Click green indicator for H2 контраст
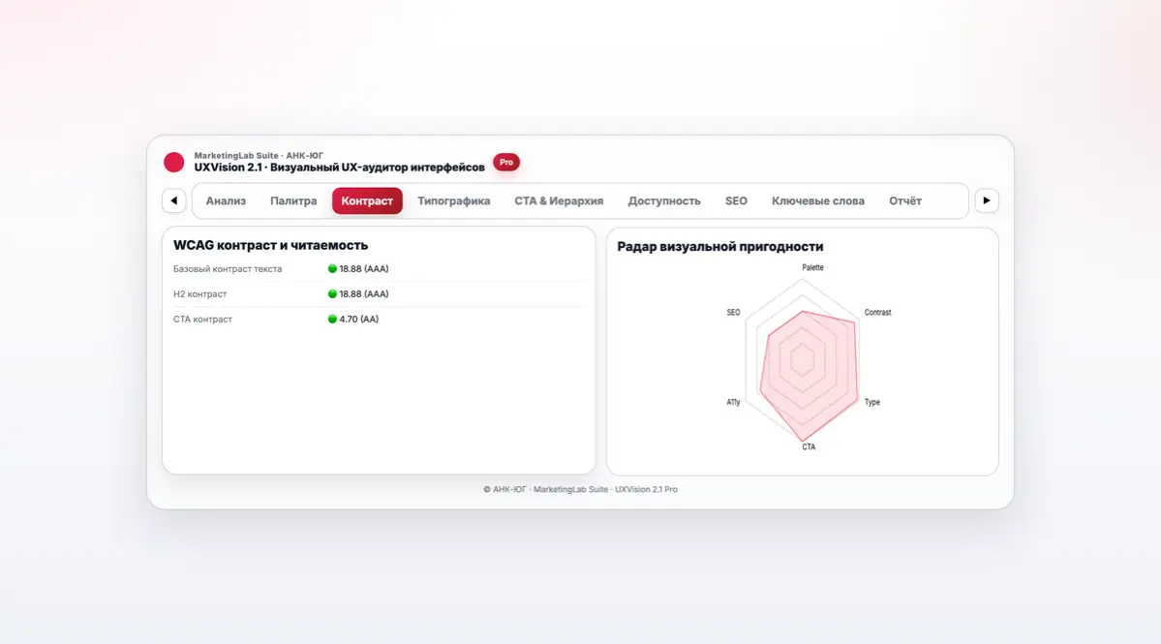Image resolution: width=1161 pixels, height=644 pixels. tap(332, 293)
